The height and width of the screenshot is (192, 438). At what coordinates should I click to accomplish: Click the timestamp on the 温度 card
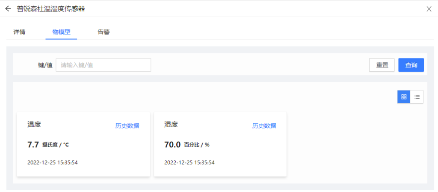pos(53,163)
